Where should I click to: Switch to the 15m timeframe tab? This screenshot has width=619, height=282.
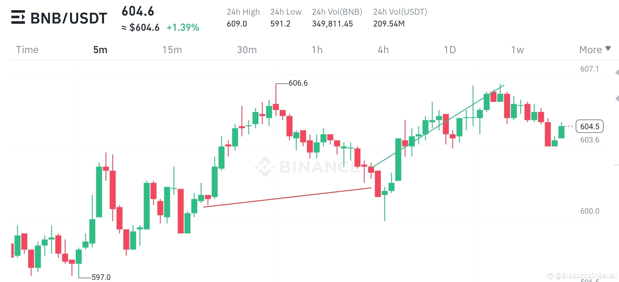click(x=172, y=49)
